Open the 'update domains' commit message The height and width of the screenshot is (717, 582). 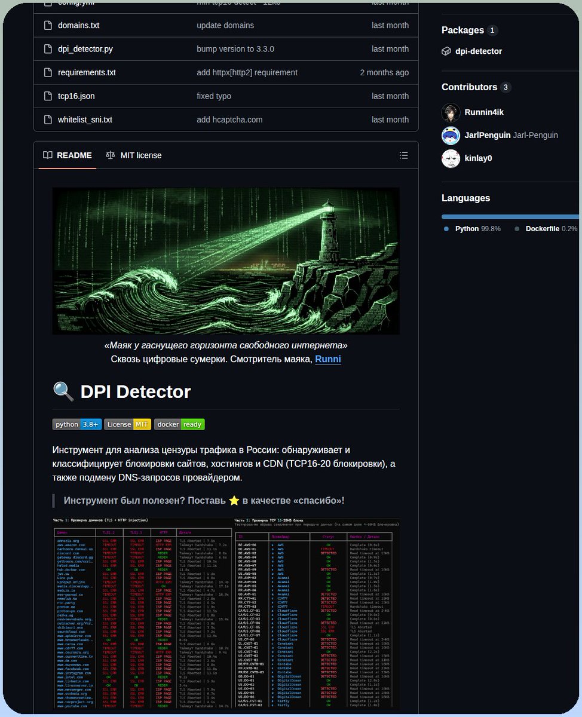(225, 25)
